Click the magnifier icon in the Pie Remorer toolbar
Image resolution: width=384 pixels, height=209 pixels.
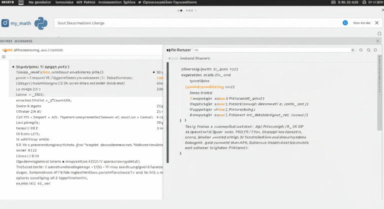click(368, 50)
